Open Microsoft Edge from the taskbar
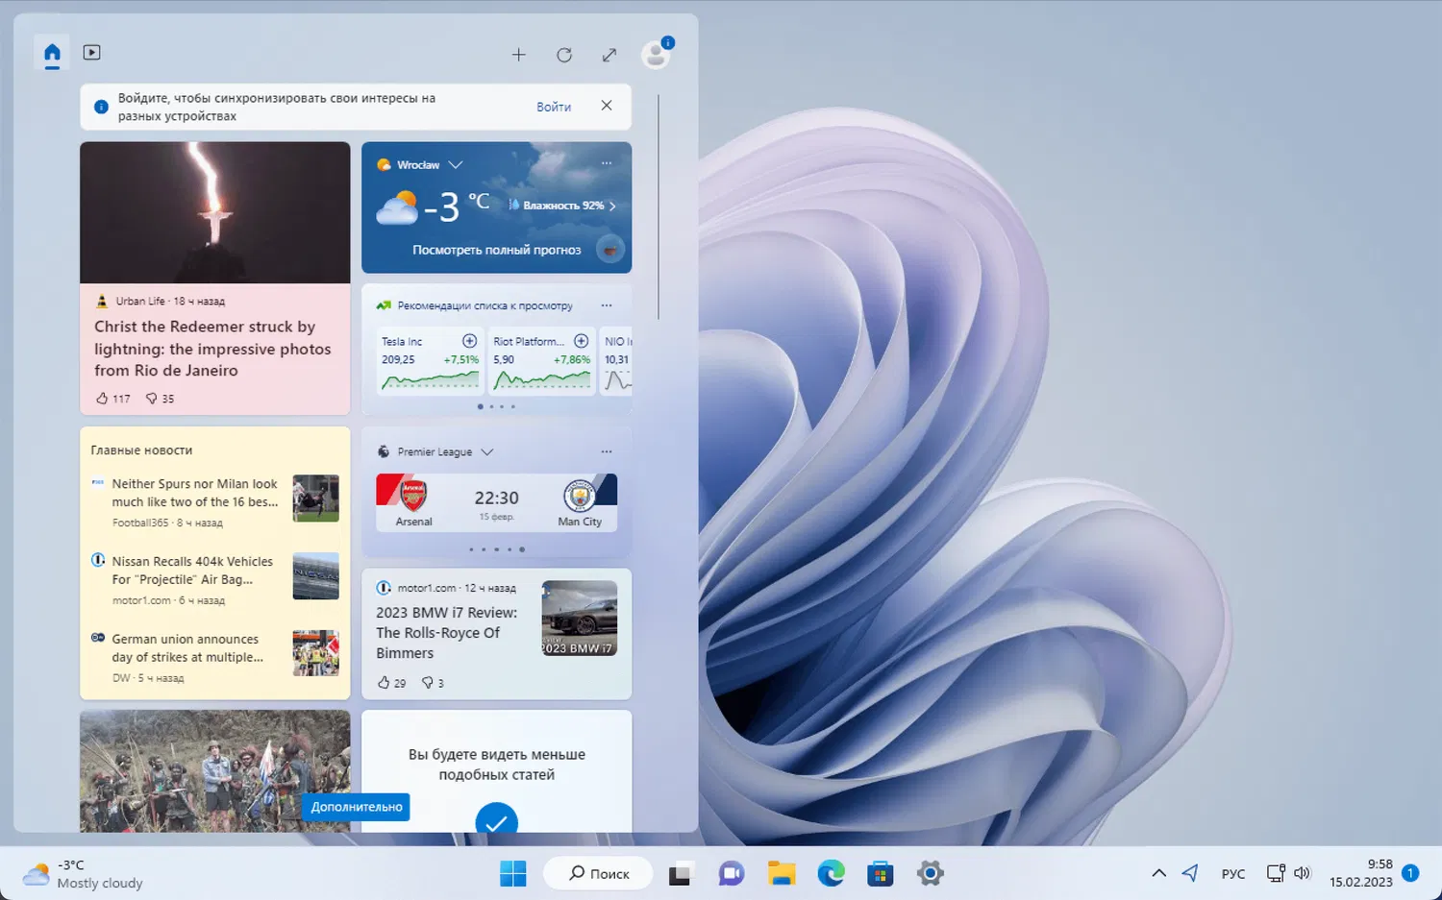The width and height of the screenshot is (1442, 900). [x=831, y=873]
